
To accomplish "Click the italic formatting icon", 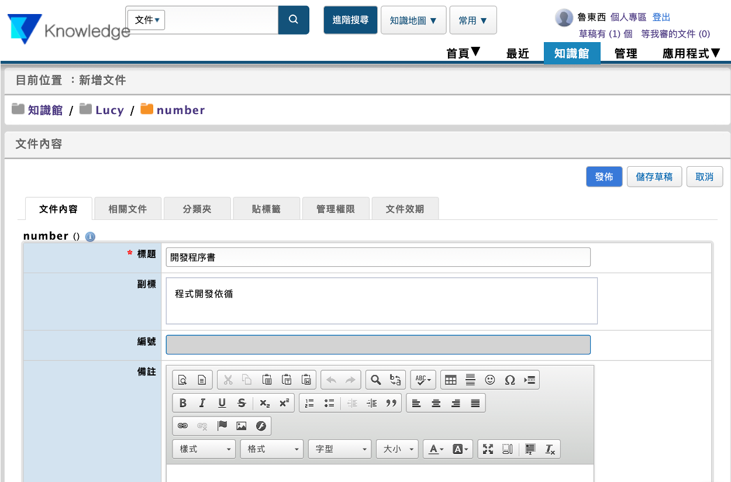I will point(202,403).
